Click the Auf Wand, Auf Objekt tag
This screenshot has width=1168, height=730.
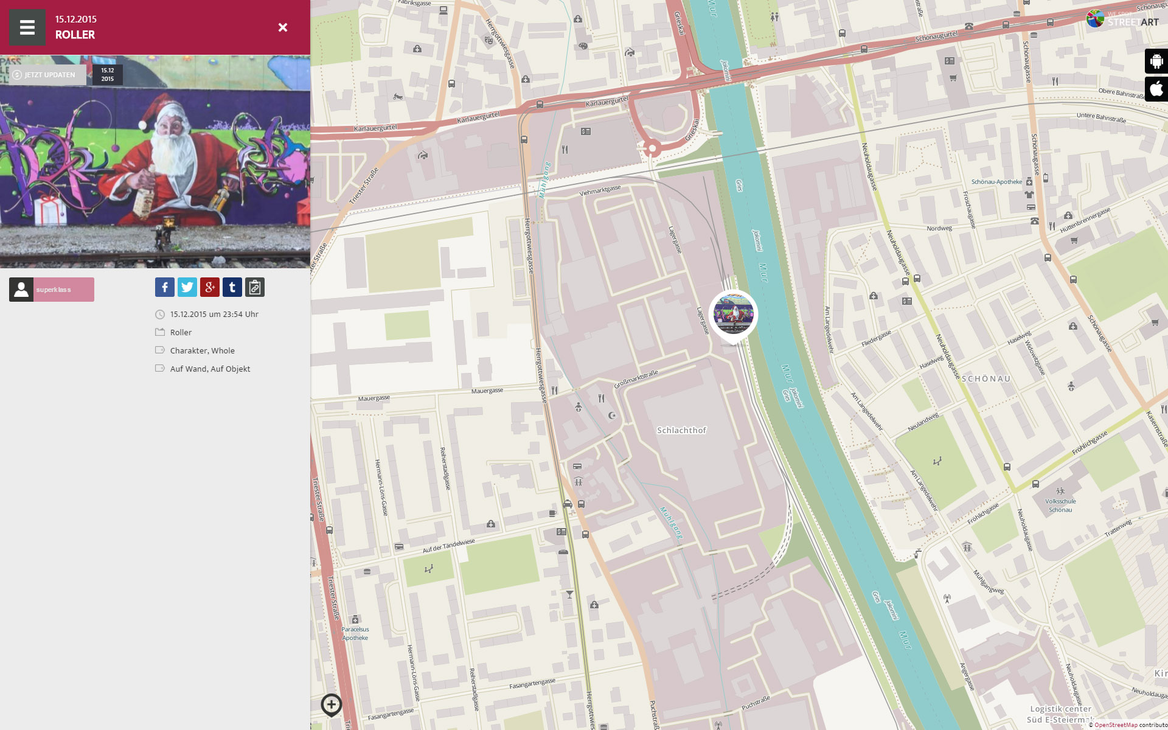click(210, 369)
